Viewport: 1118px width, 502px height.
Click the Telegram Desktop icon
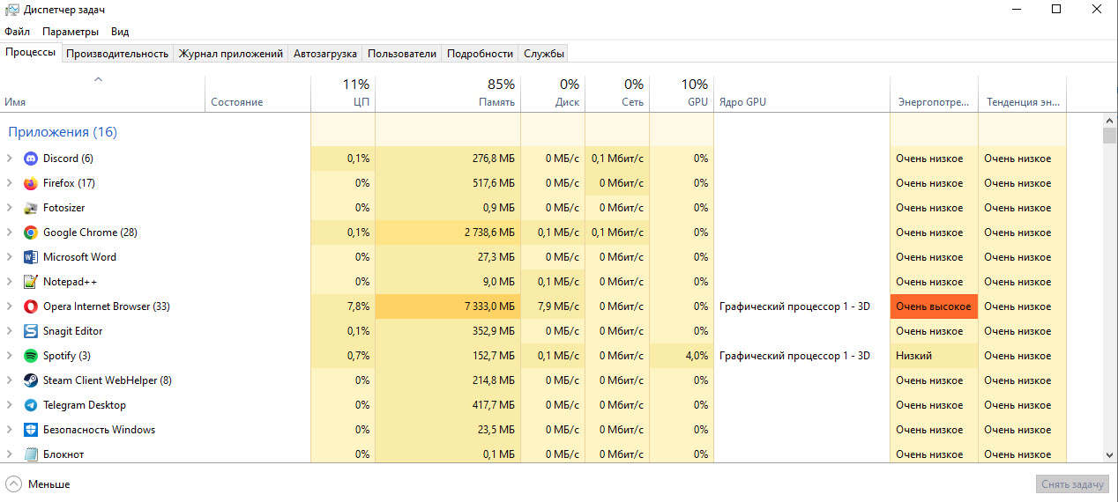[31, 405]
